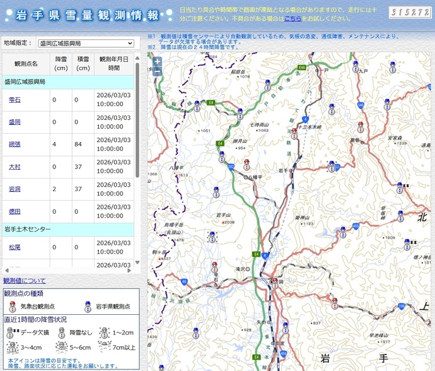This screenshot has width=435, height=371.
Task: Click the 観測点名 column header
Action: (26, 64)
